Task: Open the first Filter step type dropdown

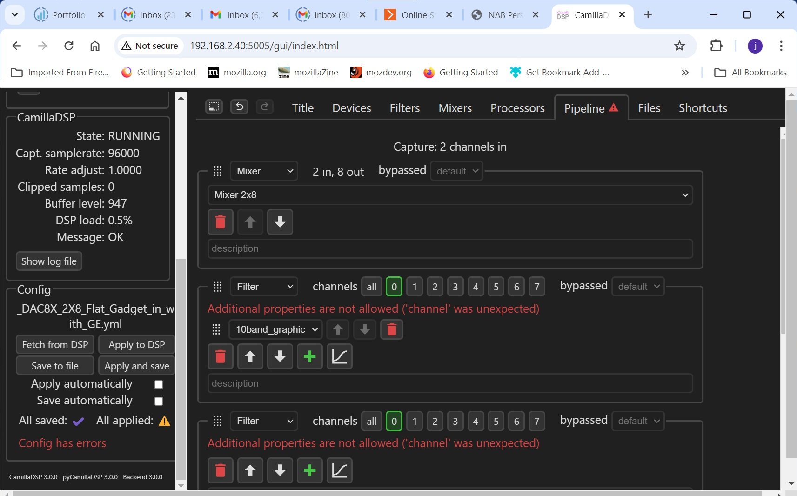Action: [264, 287]
